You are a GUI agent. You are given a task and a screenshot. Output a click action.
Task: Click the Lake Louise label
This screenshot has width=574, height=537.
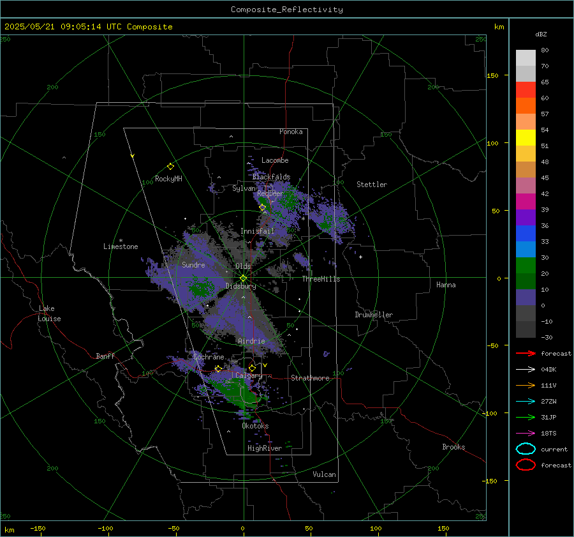pos(49,314)
